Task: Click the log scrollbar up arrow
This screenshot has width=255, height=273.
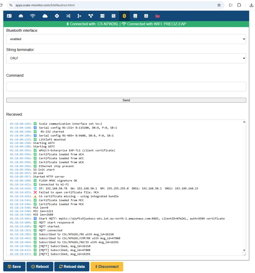Action: click(244, 122)
